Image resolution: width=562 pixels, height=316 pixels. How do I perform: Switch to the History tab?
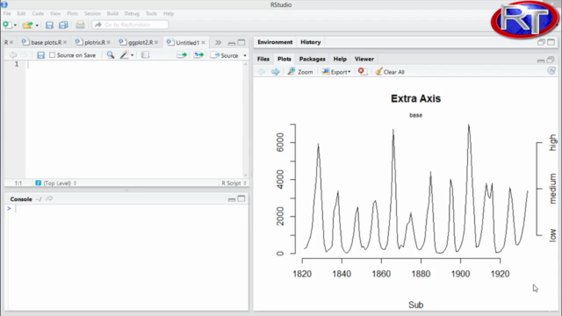tap(310, 42)
